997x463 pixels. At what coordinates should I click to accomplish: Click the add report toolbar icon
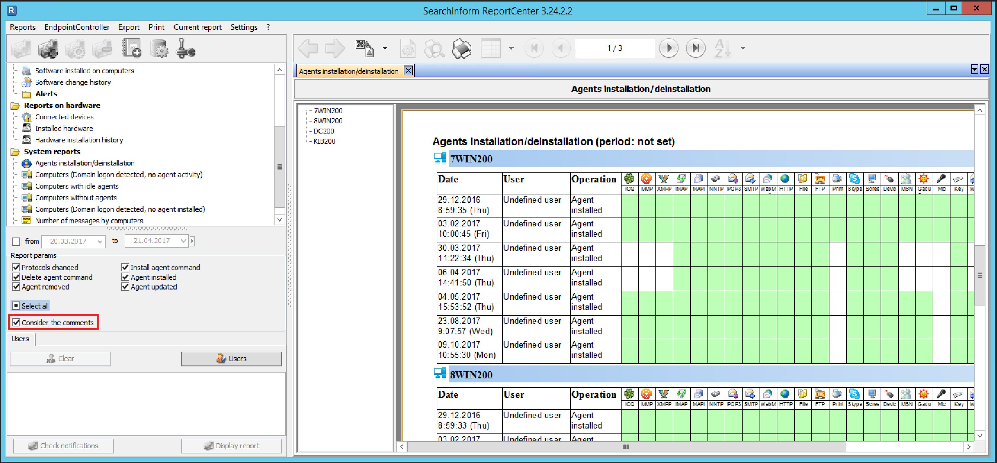48,49
